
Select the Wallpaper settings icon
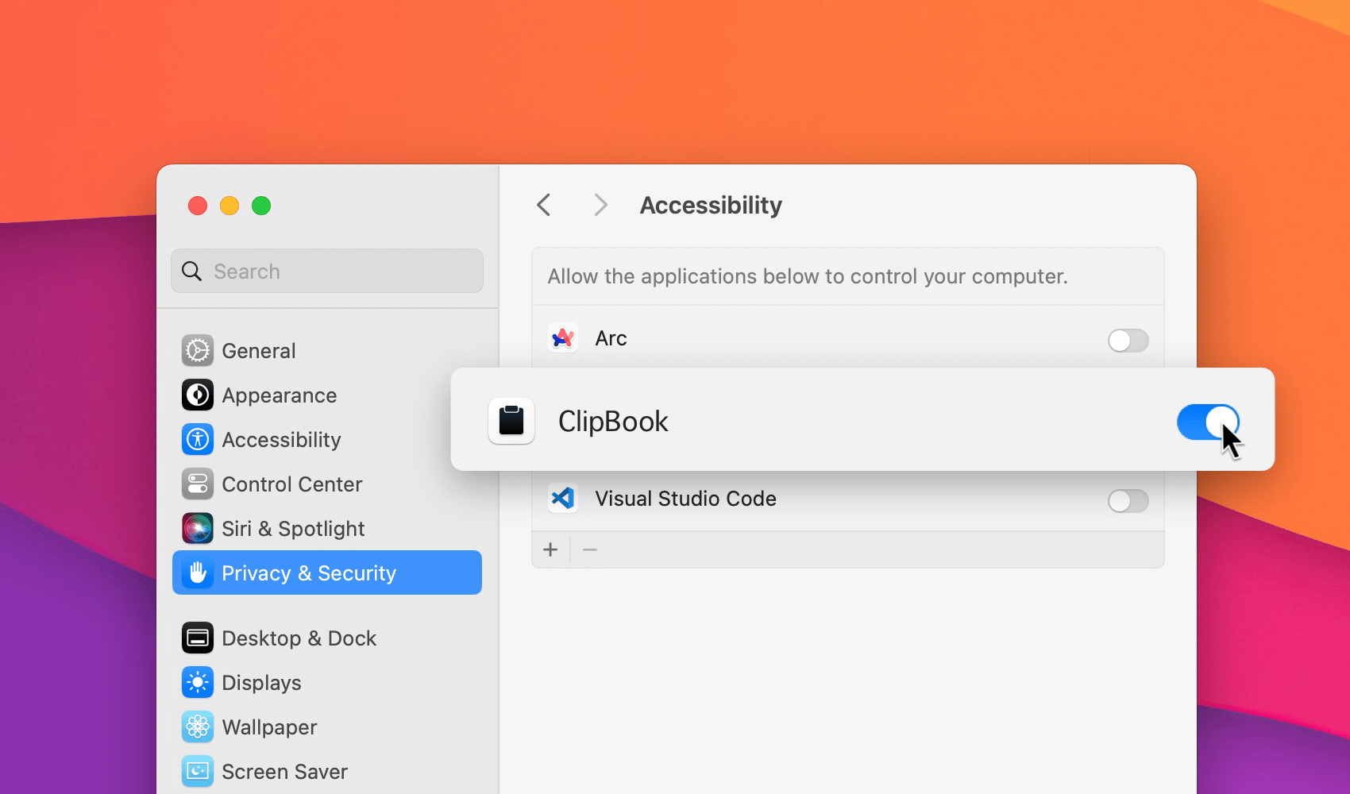click(197, 727)
